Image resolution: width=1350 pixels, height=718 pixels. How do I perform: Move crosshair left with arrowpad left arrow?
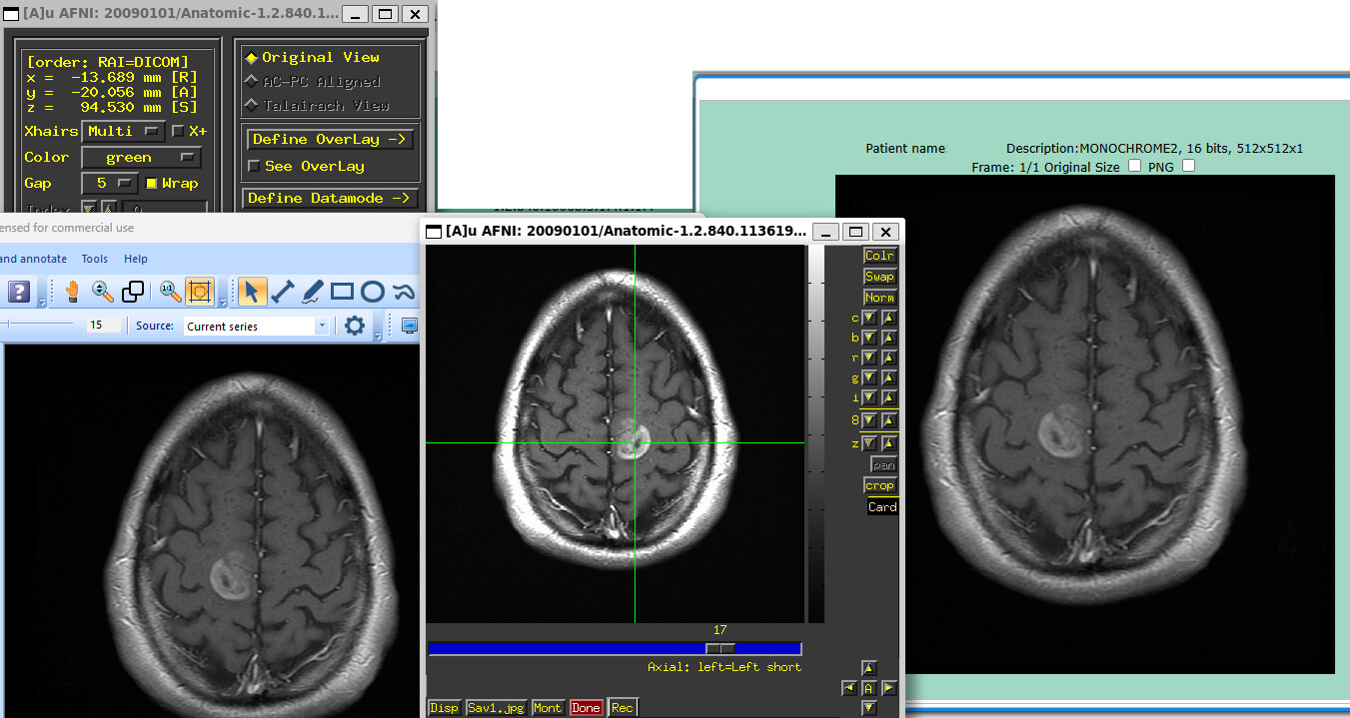848,688
